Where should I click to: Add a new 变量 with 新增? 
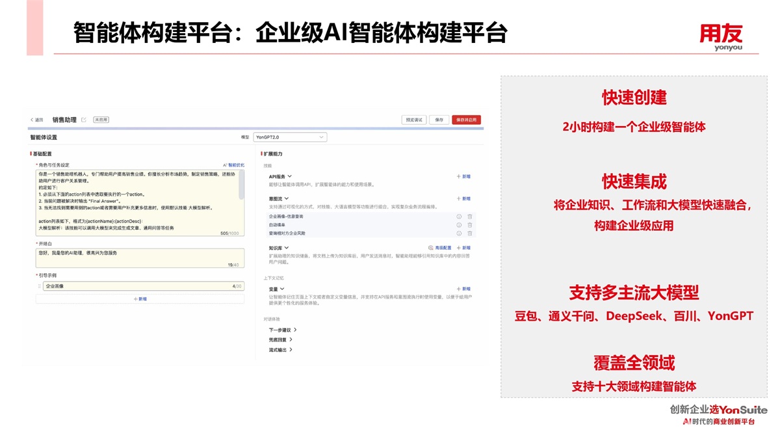click(463, 289)
